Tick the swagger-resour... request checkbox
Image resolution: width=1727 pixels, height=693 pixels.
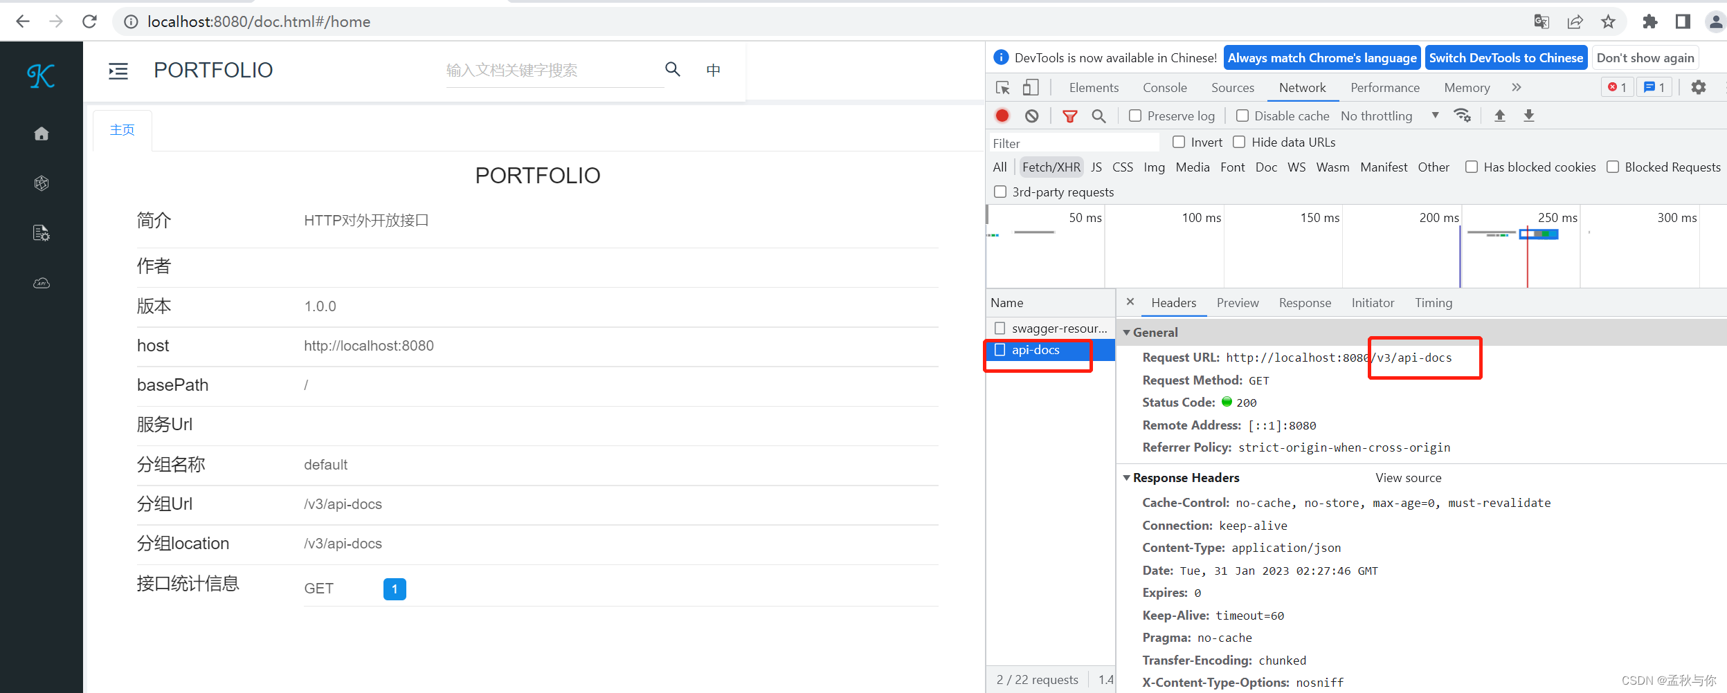1000,328
